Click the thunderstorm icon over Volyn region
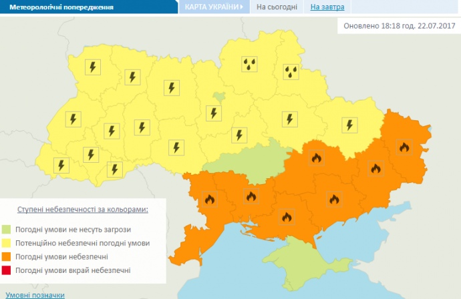 pyautogui.click(x=92, y=67)
